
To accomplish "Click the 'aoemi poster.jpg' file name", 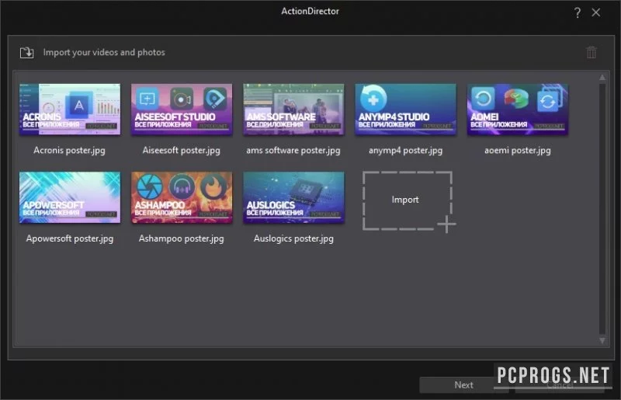I will point(518,150).
